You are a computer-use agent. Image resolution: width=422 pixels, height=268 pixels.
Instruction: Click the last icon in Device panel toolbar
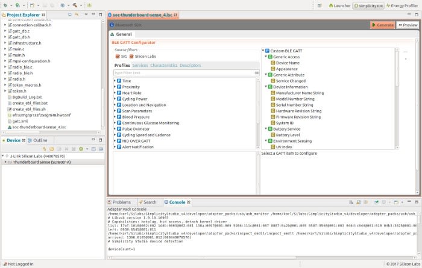click(101, 149)
